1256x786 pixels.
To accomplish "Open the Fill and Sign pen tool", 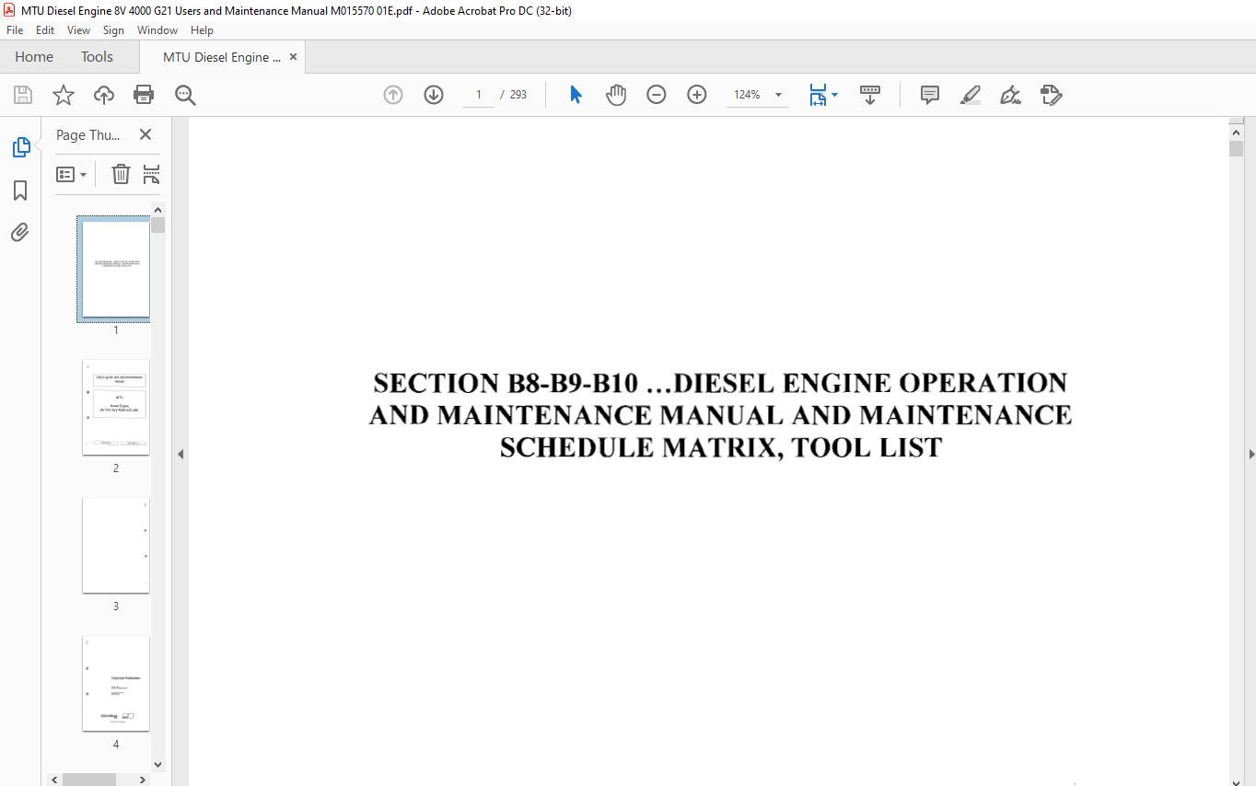I will [1011, 95].
